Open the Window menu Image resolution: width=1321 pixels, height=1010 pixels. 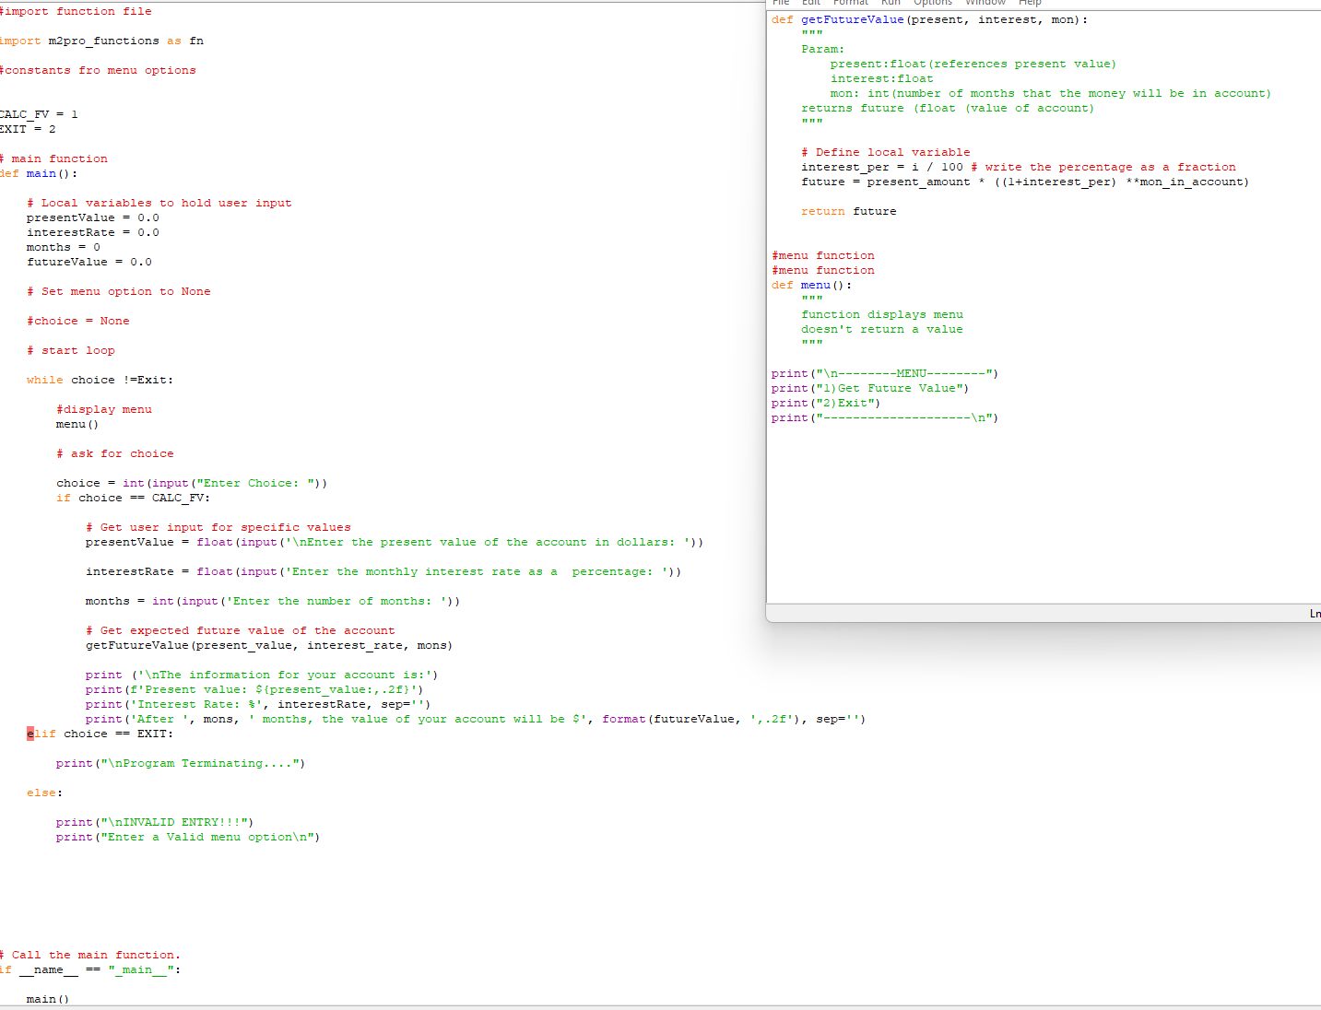(x=985, y=4)
